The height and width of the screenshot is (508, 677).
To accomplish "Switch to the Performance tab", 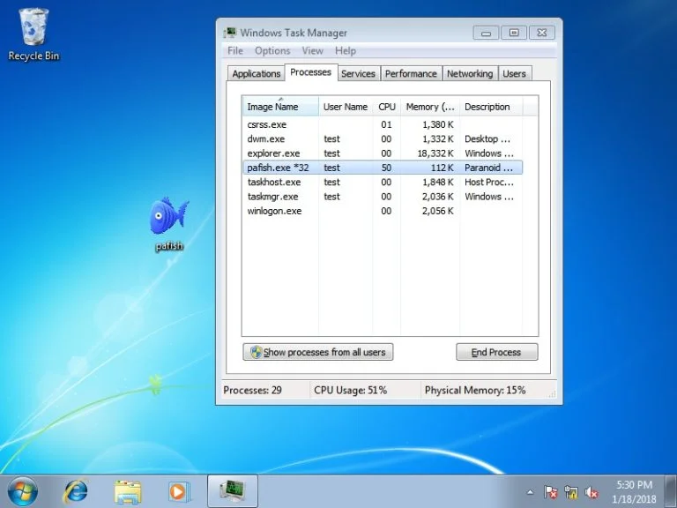I will (411, 73).
